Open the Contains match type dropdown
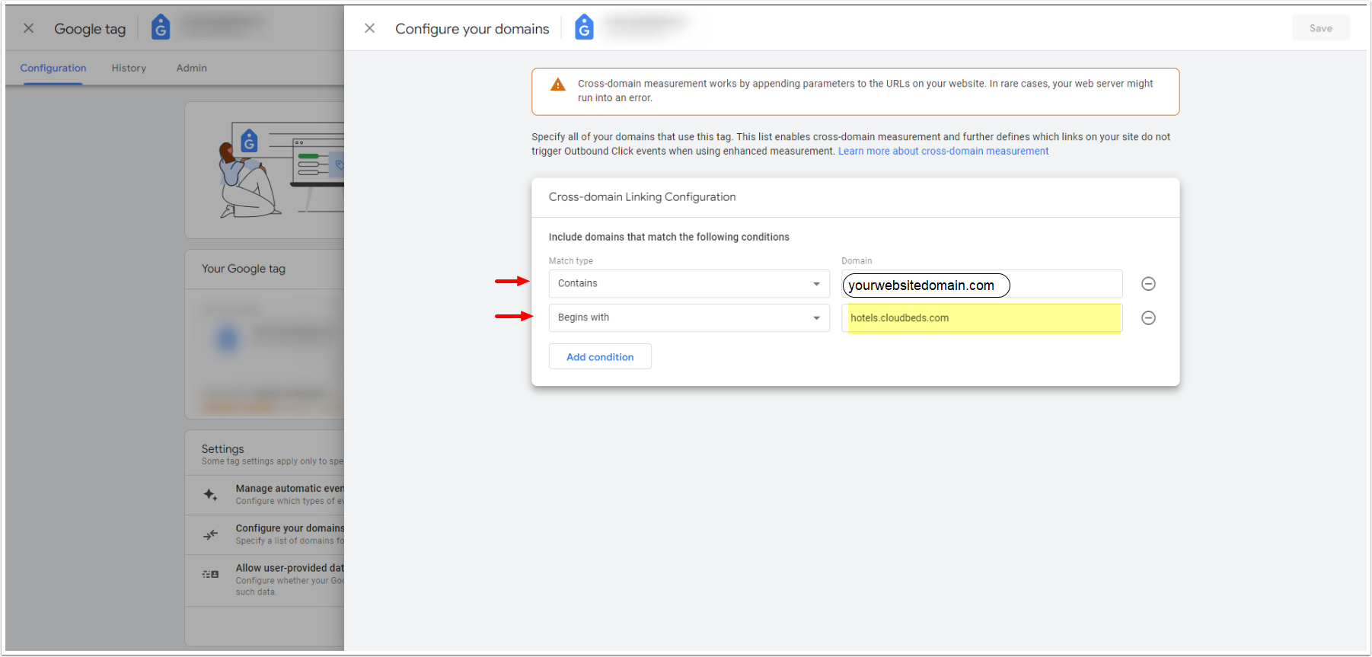Image resolution: width=1372 pixels, height=657 pixels. (x=688, y=284)
